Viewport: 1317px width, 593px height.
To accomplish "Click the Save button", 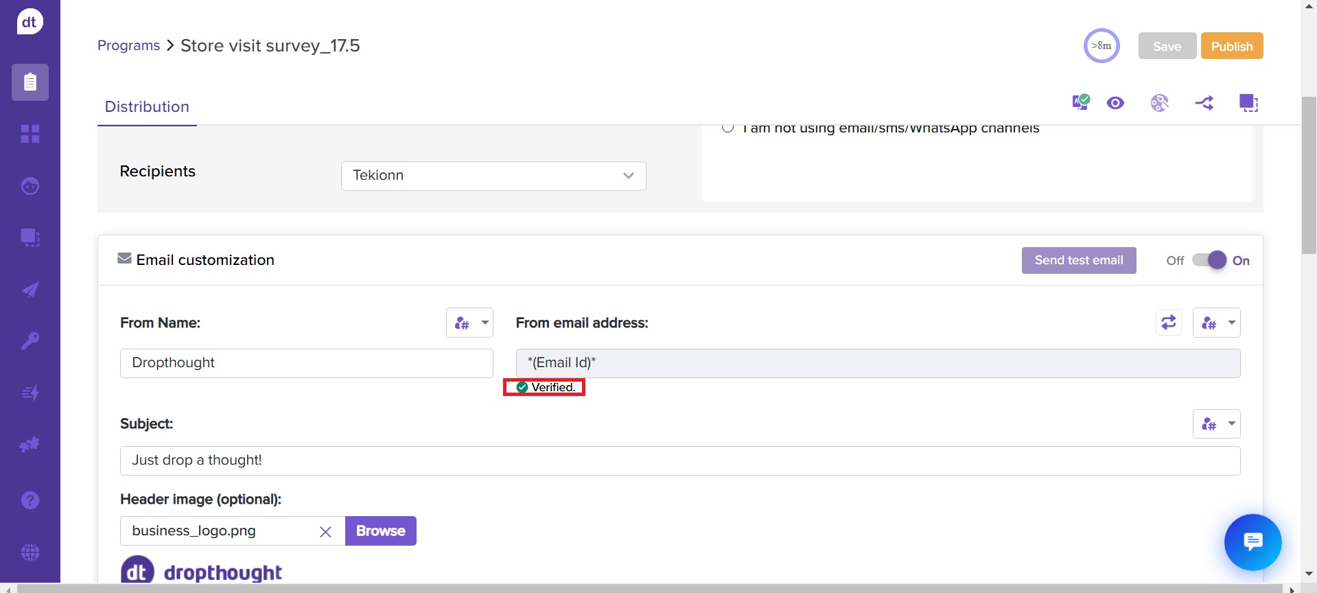I will pyautogui.click(x=1167, y=46).
